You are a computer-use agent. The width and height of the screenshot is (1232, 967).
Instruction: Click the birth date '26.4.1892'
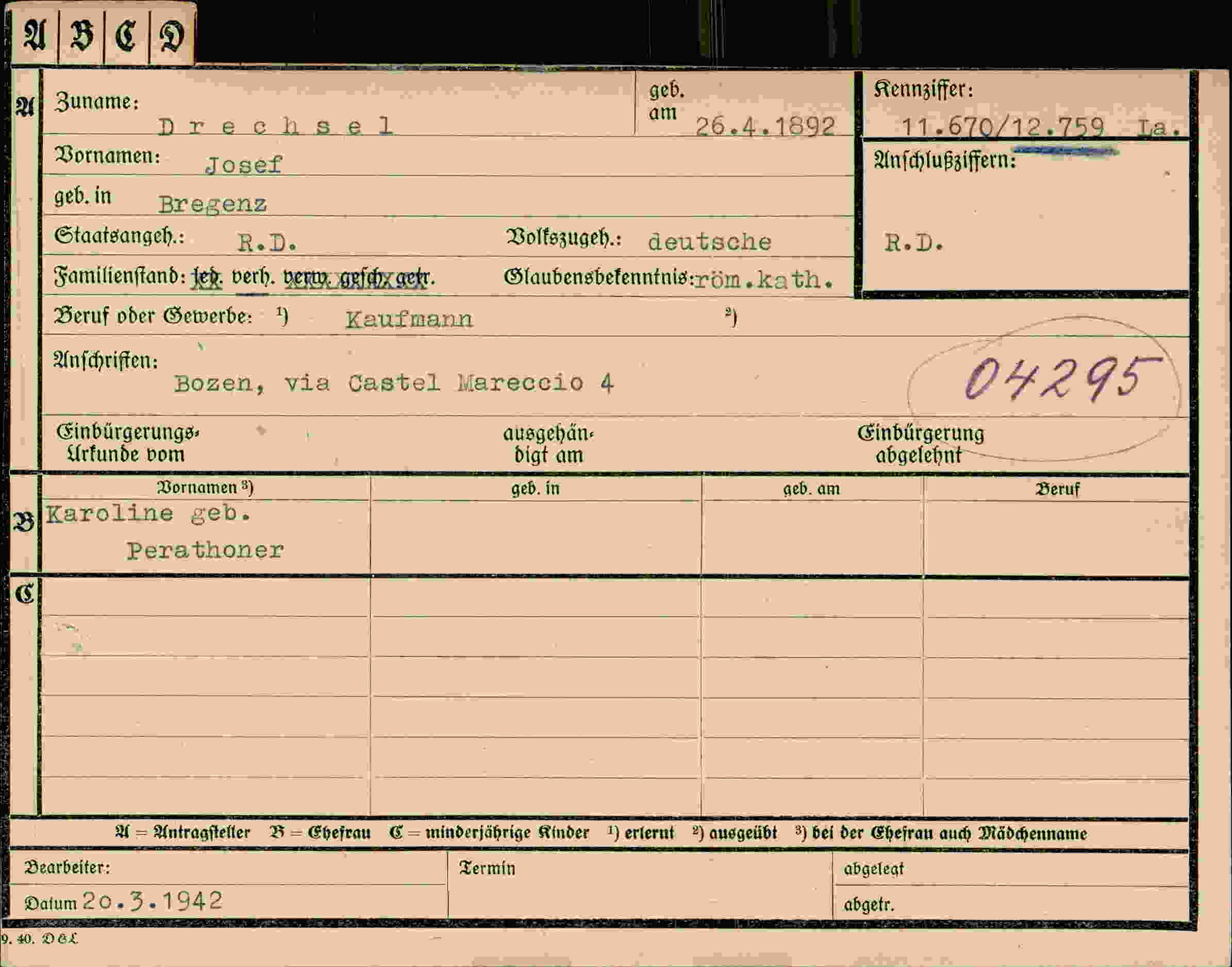click(765, 126)
